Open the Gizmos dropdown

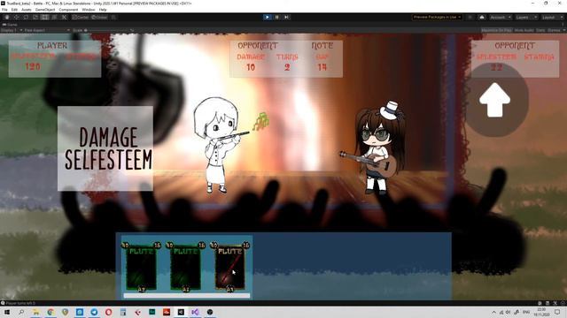coord(555,30)
